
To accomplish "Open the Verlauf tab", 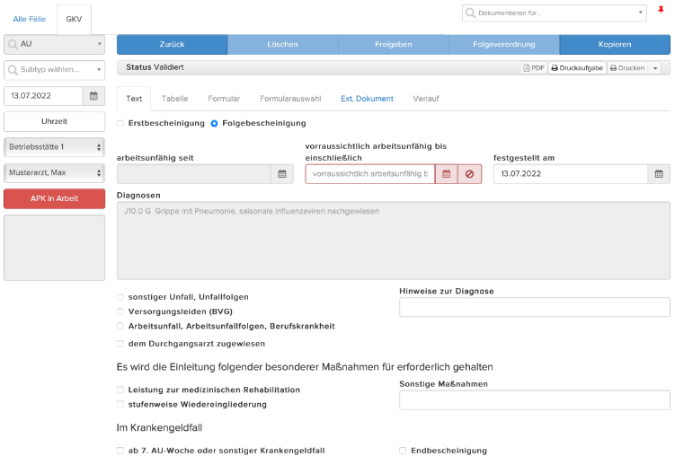I will 426,99.
